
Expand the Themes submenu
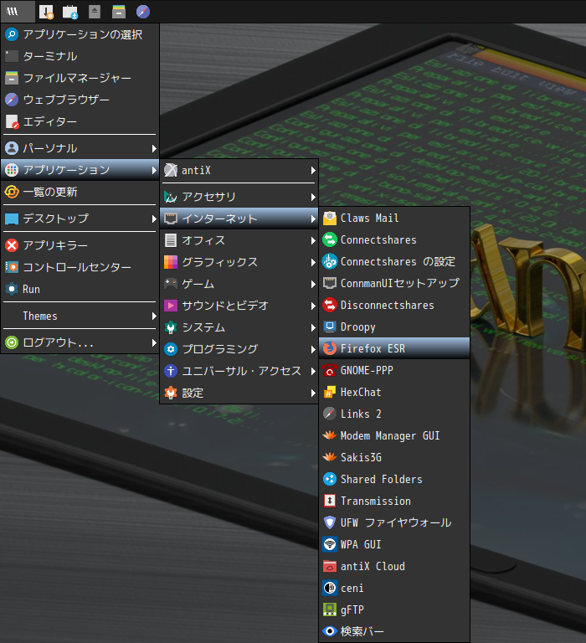click(80, 316)
